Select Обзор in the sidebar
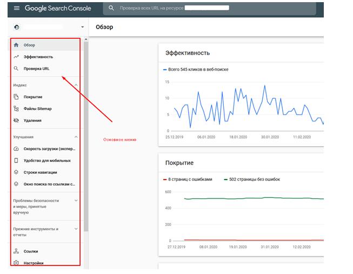The height and width of the screenshot is (274, 353). pos(45,45)
